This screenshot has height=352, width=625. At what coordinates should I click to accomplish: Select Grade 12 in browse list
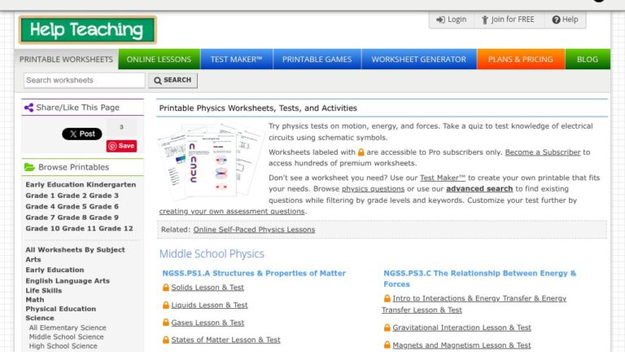click(116, 228)
